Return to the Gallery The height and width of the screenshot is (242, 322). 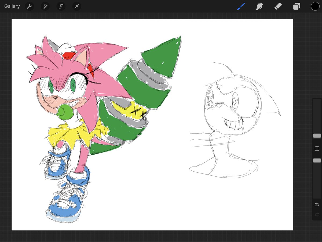pyautogui.click(x=12, y=6)
